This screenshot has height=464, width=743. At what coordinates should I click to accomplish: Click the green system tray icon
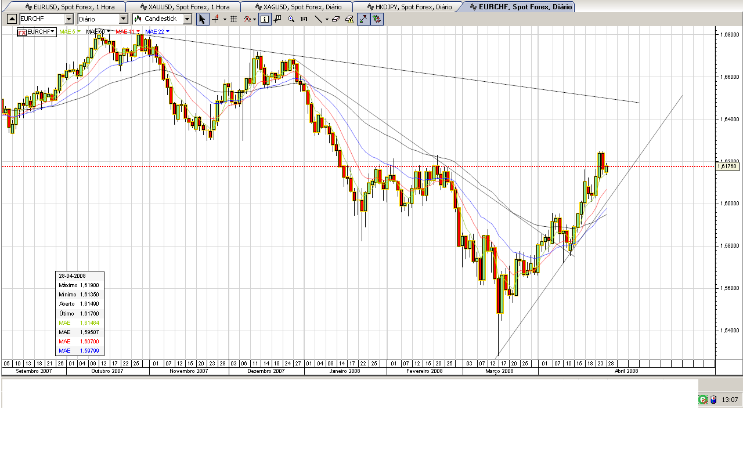[x=703, y=400]
